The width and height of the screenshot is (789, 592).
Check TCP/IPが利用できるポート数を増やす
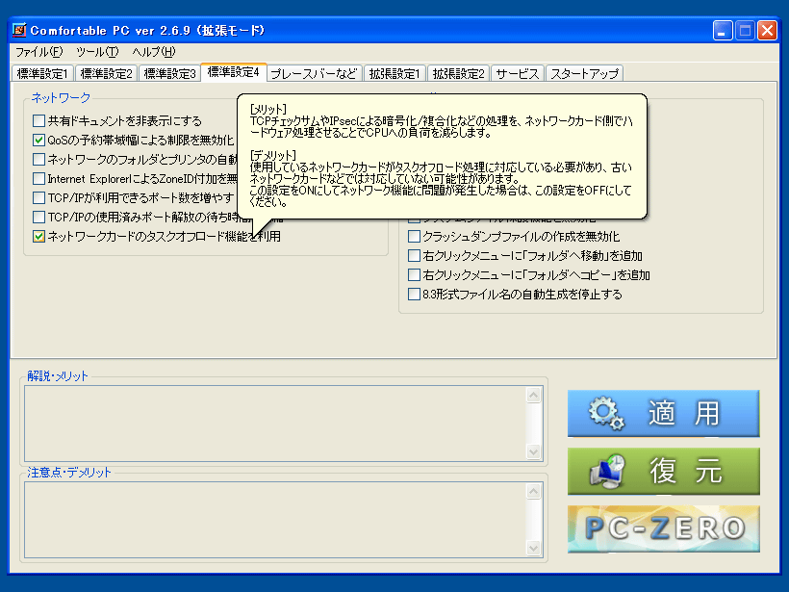[38, 198]
